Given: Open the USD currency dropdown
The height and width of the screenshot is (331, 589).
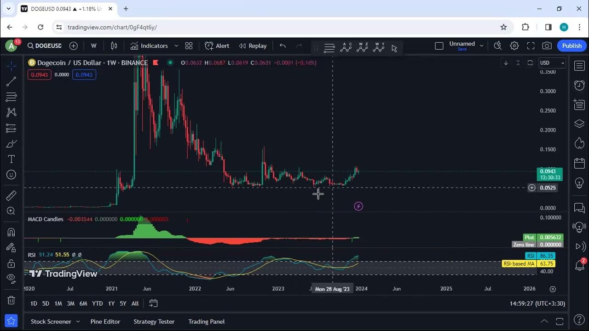Looking at the screenshot, I should coord(552,63).
